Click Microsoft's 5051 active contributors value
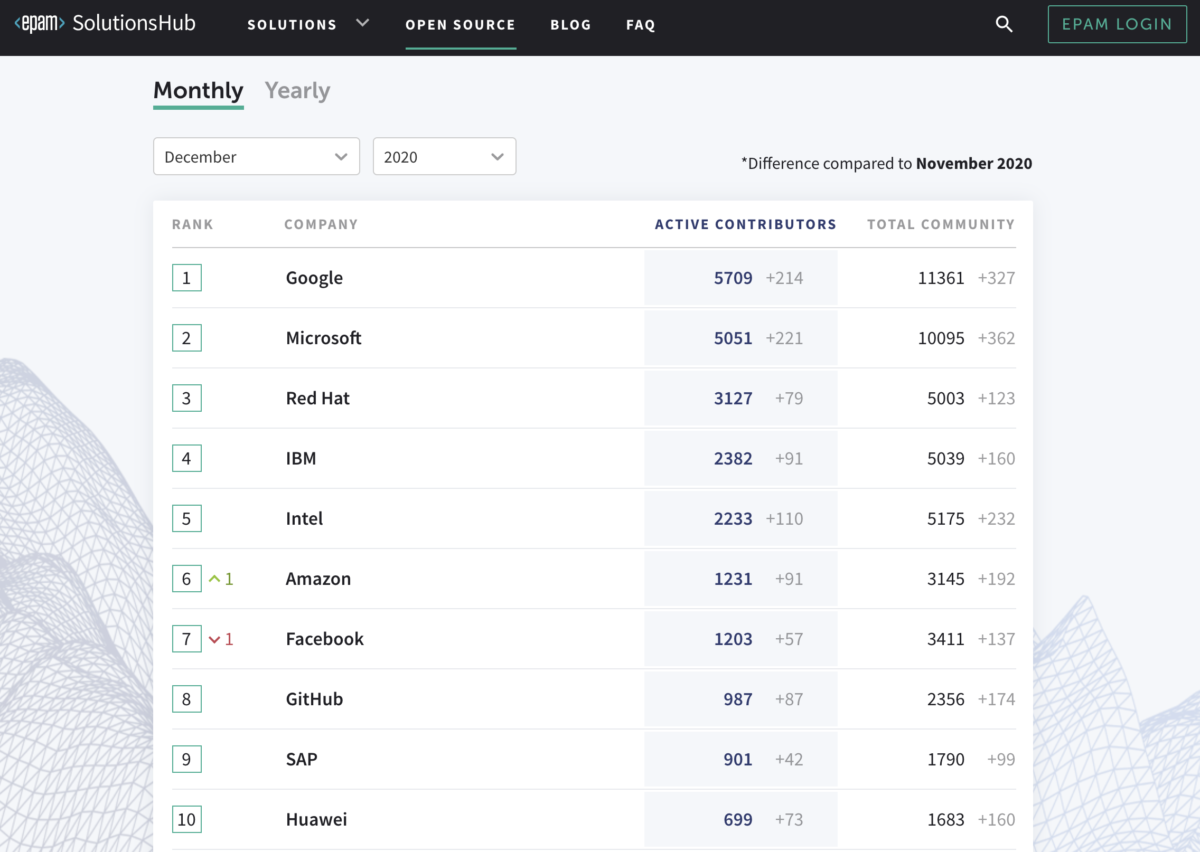The height and width of the screenshot is (852, 1200). tap(733, 338)
